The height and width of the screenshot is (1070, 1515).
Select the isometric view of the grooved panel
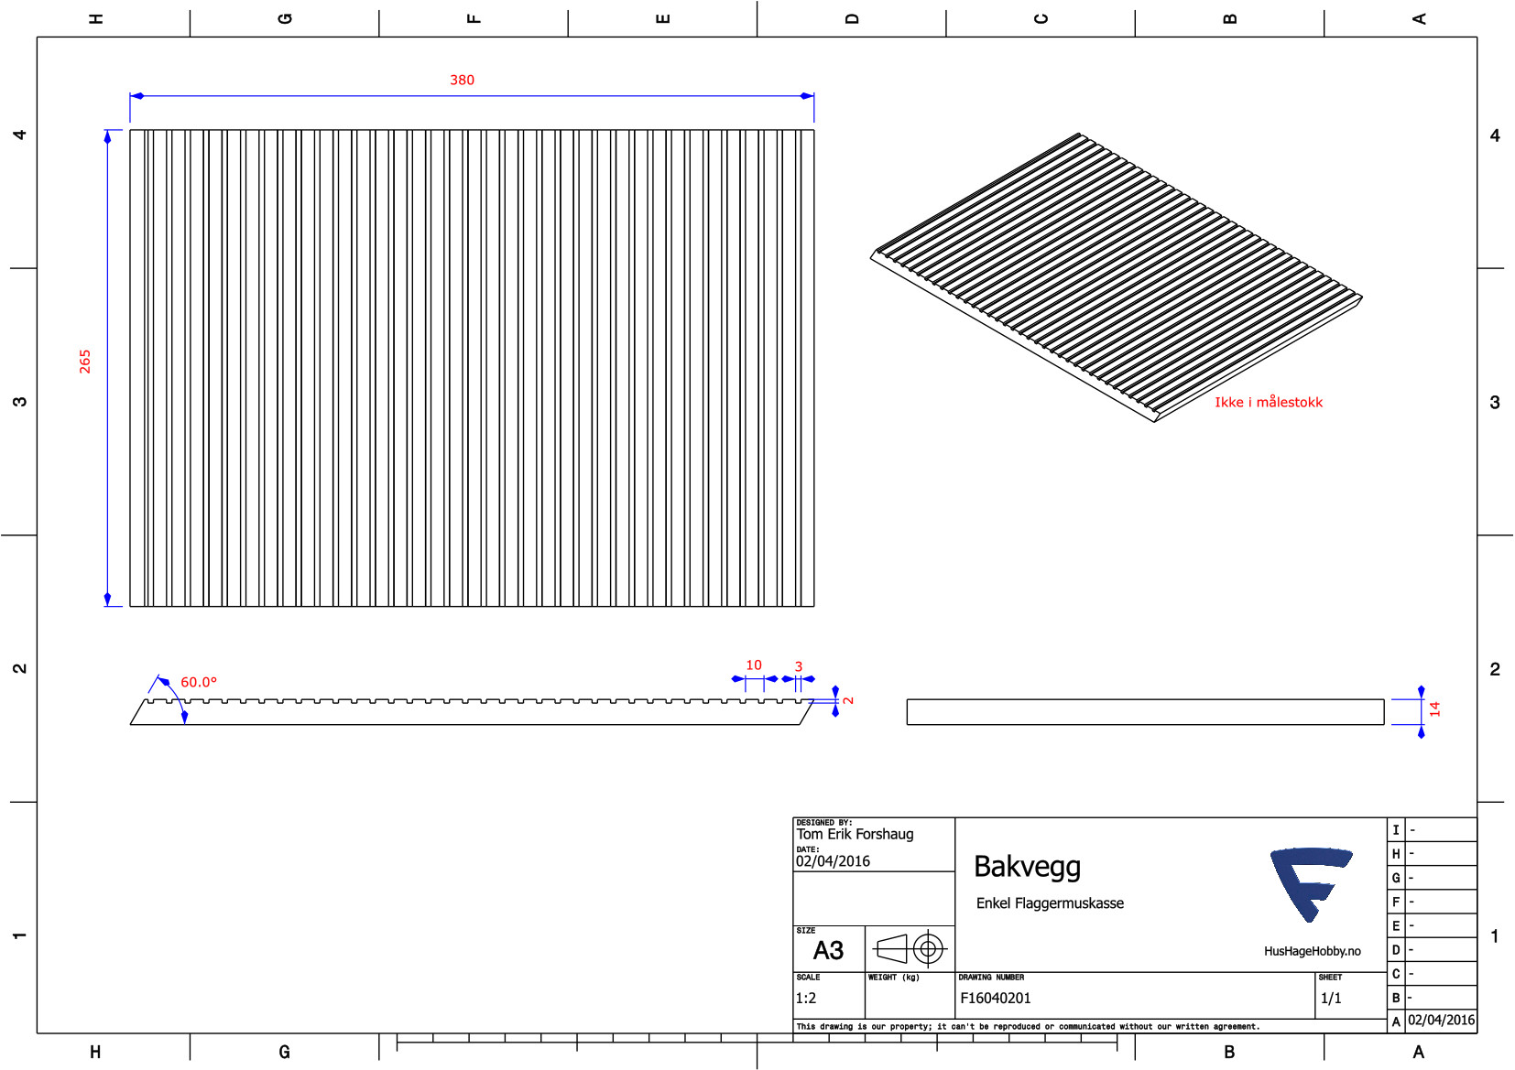click(x=1116, y=277)
